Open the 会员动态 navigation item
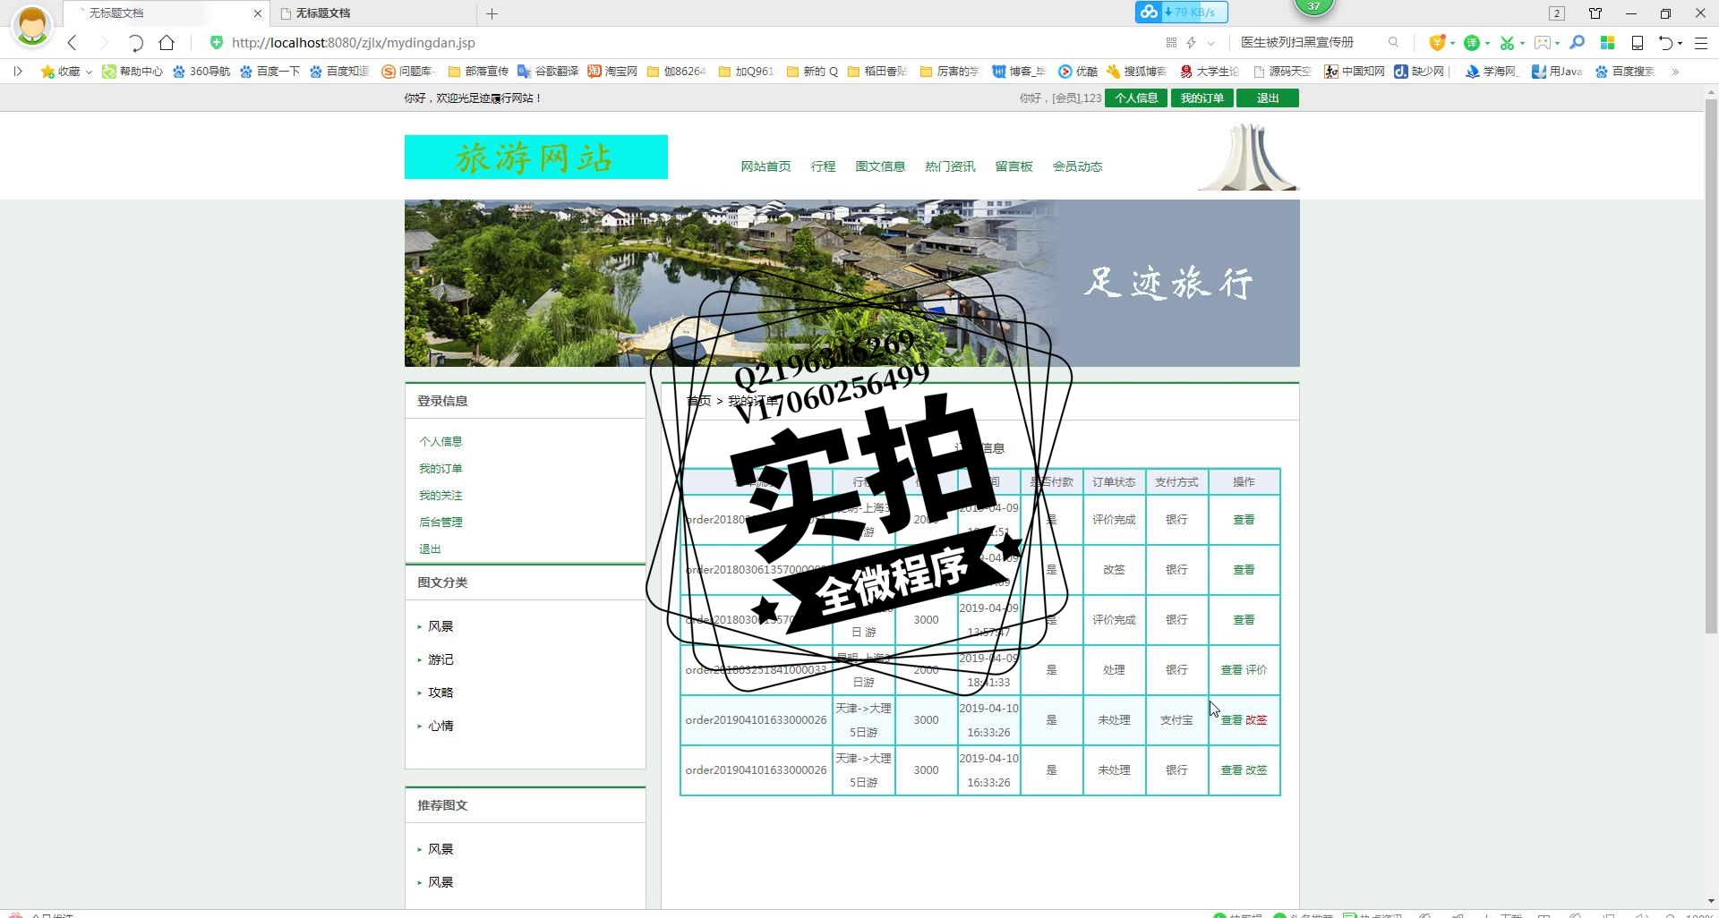This screenshot has width=1719, height=918. point(1077,166)
